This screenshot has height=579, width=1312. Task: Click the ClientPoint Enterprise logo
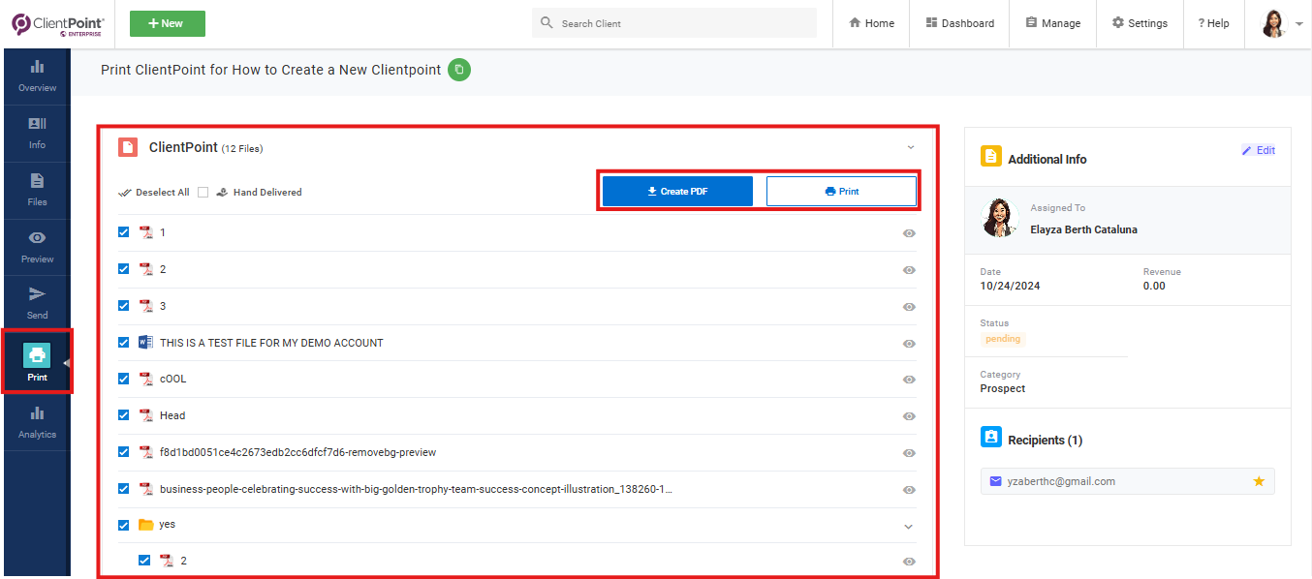pos(58,23)
